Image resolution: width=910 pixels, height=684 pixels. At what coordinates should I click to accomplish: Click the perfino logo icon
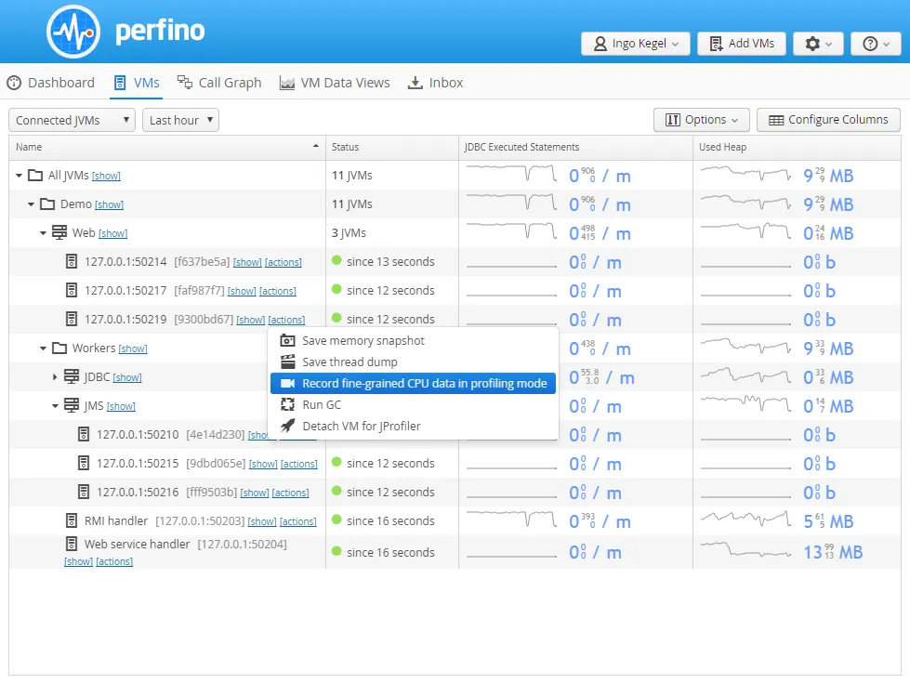(x=73, y=30)
